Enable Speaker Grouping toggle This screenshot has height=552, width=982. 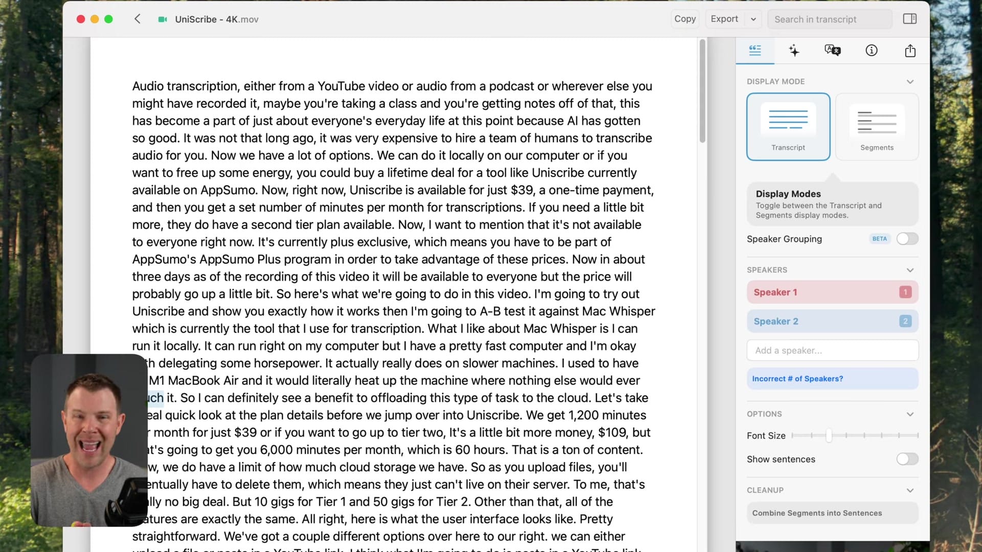907,239
